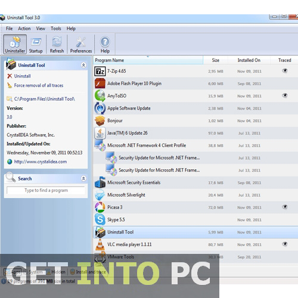
Task: Select the Microsoft Security Essentials name
Action: [134, 182]
